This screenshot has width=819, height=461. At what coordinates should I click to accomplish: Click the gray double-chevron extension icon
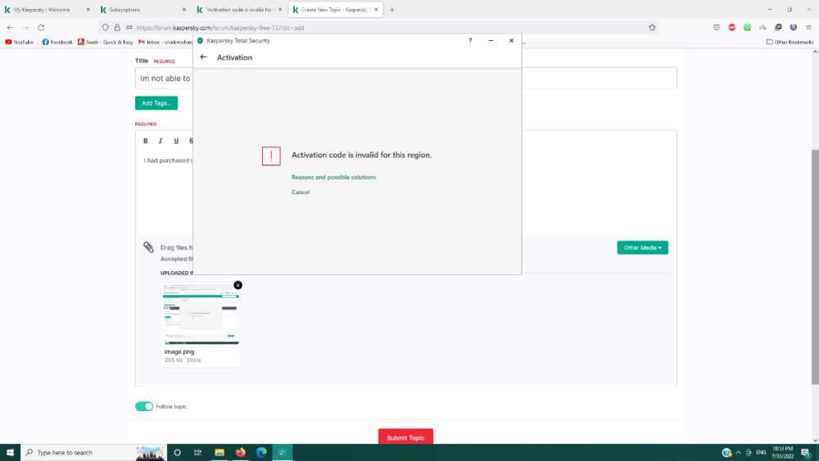pos(762,28)
